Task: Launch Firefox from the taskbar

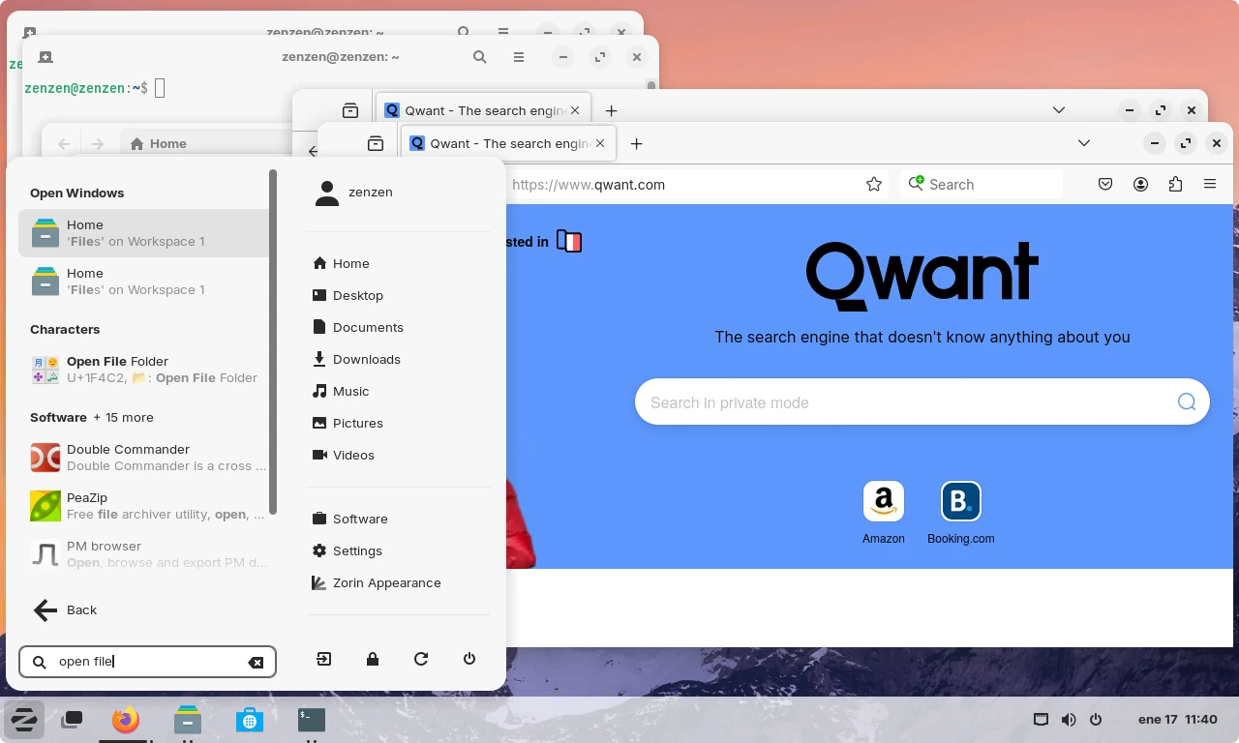Action: pyautogui.click(x=126, y=720)
